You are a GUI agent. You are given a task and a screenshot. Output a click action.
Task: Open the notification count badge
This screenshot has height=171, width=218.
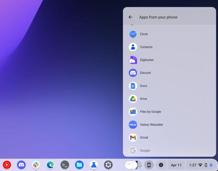point(161,165)
